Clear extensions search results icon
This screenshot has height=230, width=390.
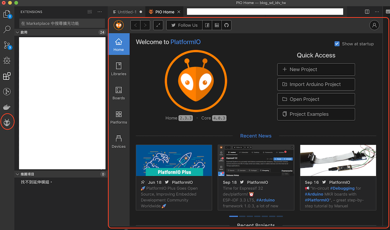click(x=90, y=12)
